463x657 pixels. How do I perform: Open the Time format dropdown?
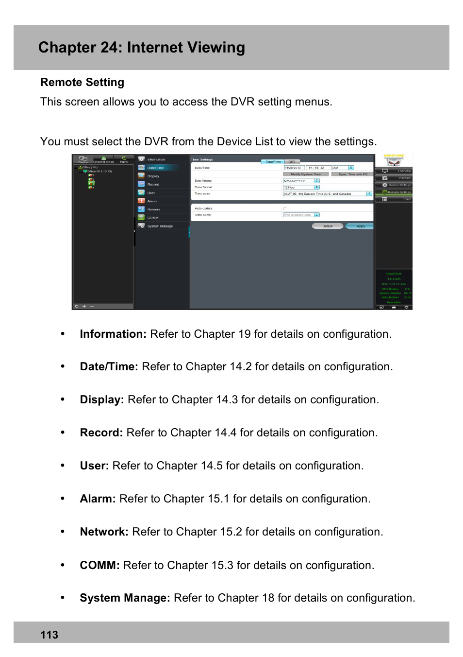(x=301, y=187)
